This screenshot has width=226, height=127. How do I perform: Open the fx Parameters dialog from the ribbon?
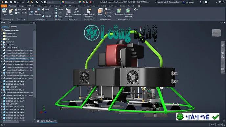[77, 12]
